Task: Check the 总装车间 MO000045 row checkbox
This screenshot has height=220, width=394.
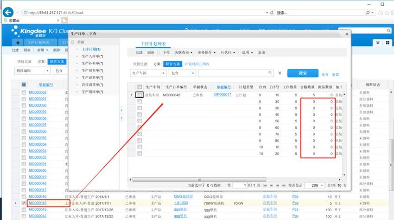Action: click(x=140, y=94)
